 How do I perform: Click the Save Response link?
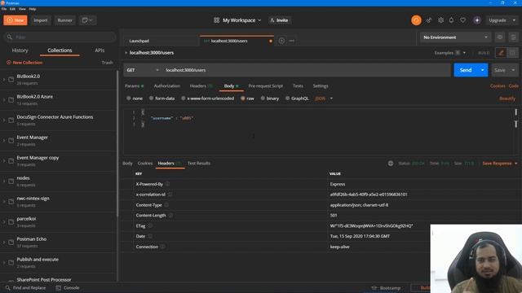pyautogui.click(x=497, y=163)
